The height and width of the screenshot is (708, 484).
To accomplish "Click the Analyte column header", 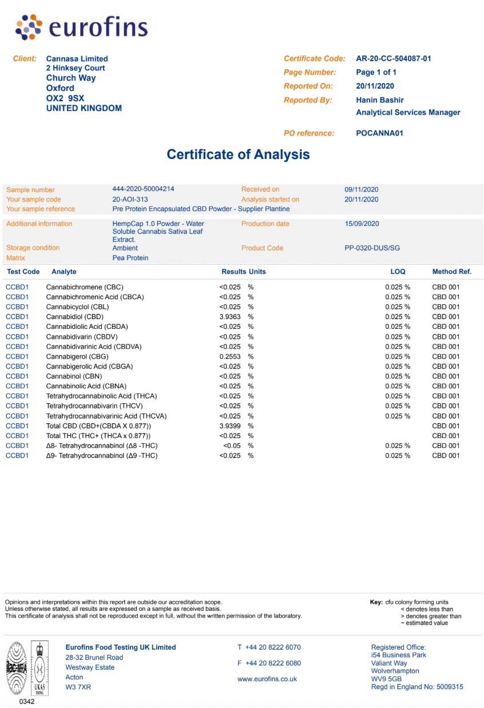I will [64, 272].
